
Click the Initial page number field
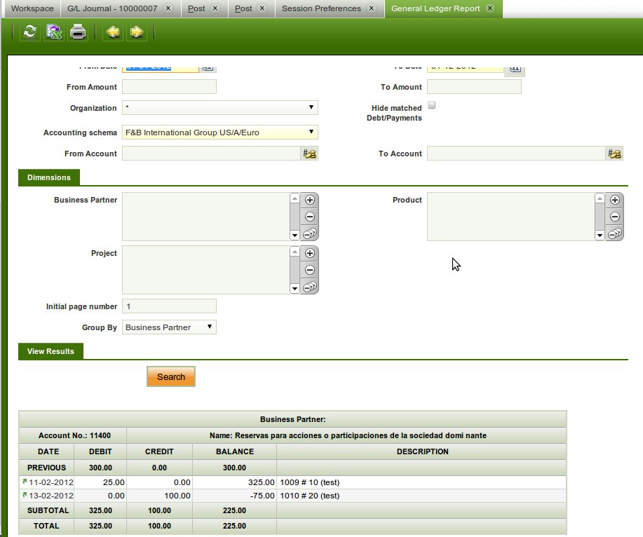click(169, 306)
